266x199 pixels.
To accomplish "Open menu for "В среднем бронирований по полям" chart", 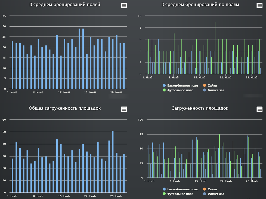I will pos(259,6).
